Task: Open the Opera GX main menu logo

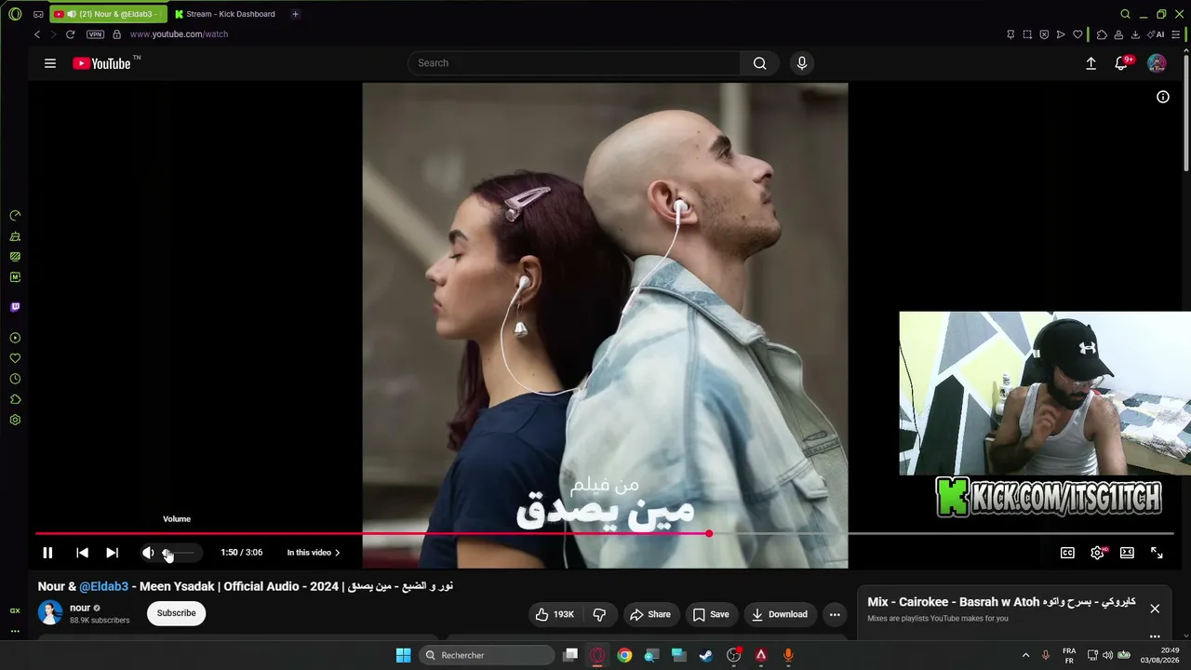Action: tap(15, 14)
